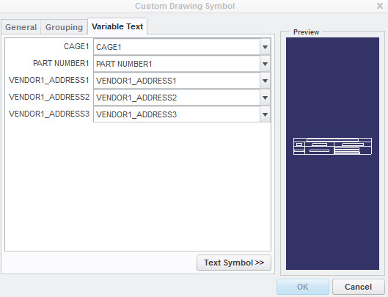Click the Cancel button
The width and height of the screenshot is (388, 297).
pyautogui.click(x=358, y=287)
